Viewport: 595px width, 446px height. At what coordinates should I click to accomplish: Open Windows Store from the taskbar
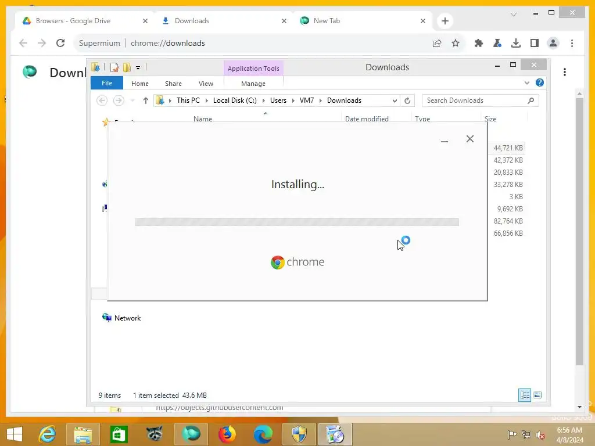[119, 434]
